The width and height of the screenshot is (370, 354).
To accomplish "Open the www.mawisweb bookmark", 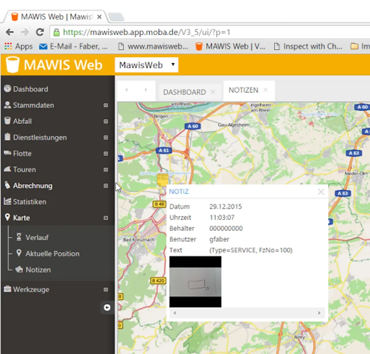I will [x=153, y=46].
